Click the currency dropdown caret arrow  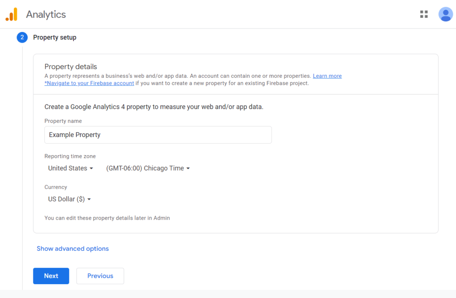(x=89, y=199)
